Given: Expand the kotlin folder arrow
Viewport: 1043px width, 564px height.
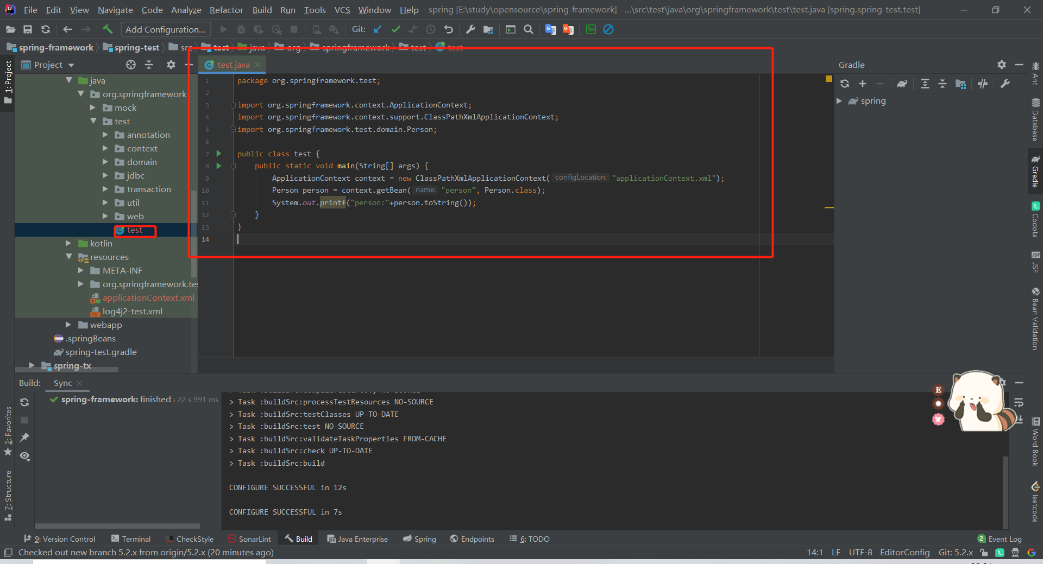Looking at the screenshot, I should [x=68, y=243].
